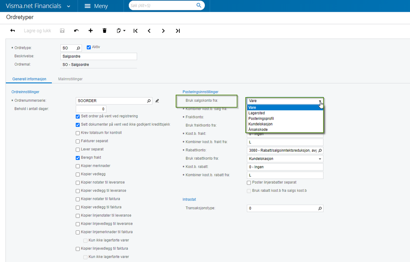410x262 pixels.
Task: Switch to Malinnstillinger tab
Action: coord(70,79)
